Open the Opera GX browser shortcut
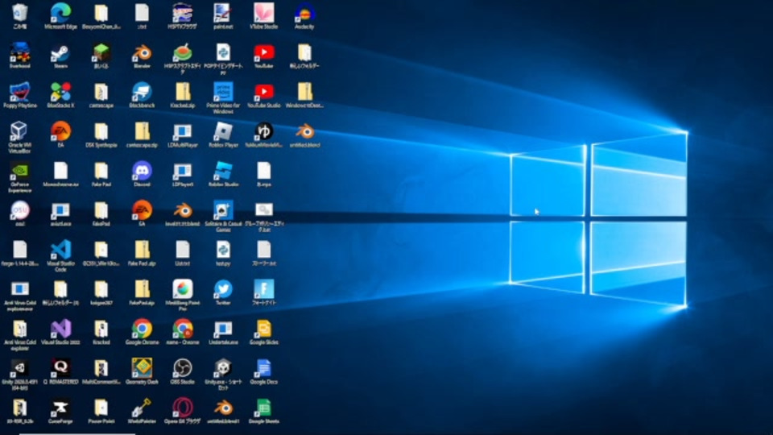 [x=183, y=408]
